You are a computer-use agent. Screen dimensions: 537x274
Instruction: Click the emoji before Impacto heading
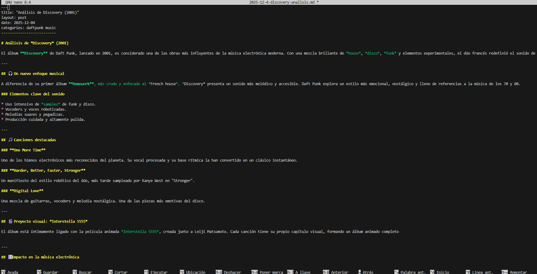pyautogui.click(x=11, y=257)
